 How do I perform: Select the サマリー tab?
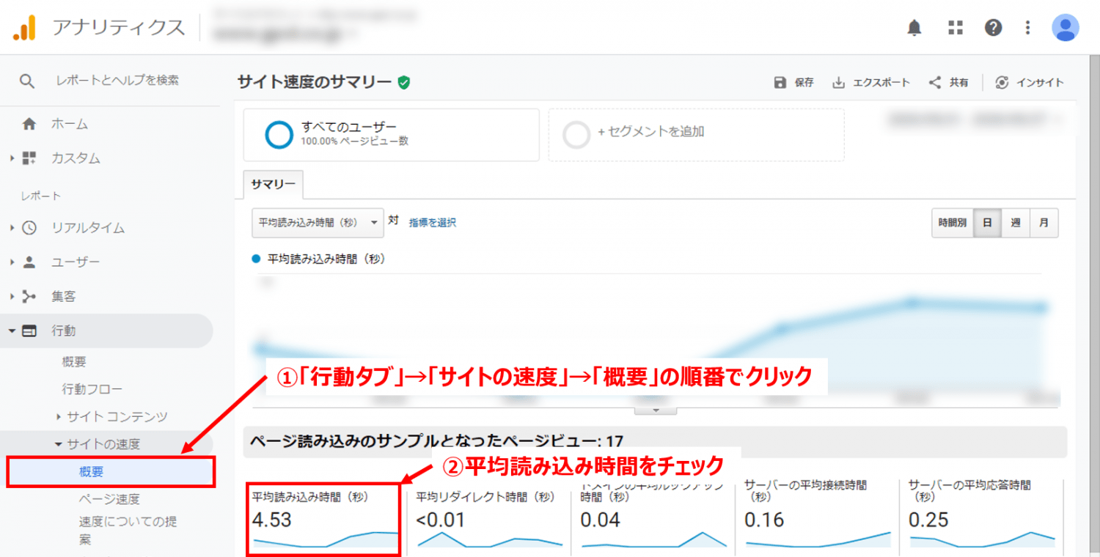pos(273,185)
